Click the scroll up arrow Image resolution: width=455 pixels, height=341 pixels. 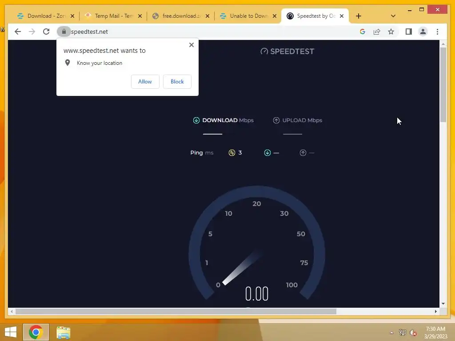pyautogui.click(x=443, y=44)
